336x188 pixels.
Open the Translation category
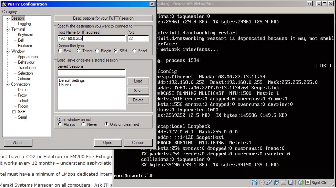tap(27, 68)
